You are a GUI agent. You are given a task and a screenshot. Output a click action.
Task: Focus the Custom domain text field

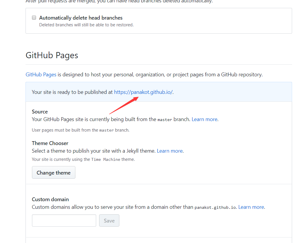click(x=64, y=220)
